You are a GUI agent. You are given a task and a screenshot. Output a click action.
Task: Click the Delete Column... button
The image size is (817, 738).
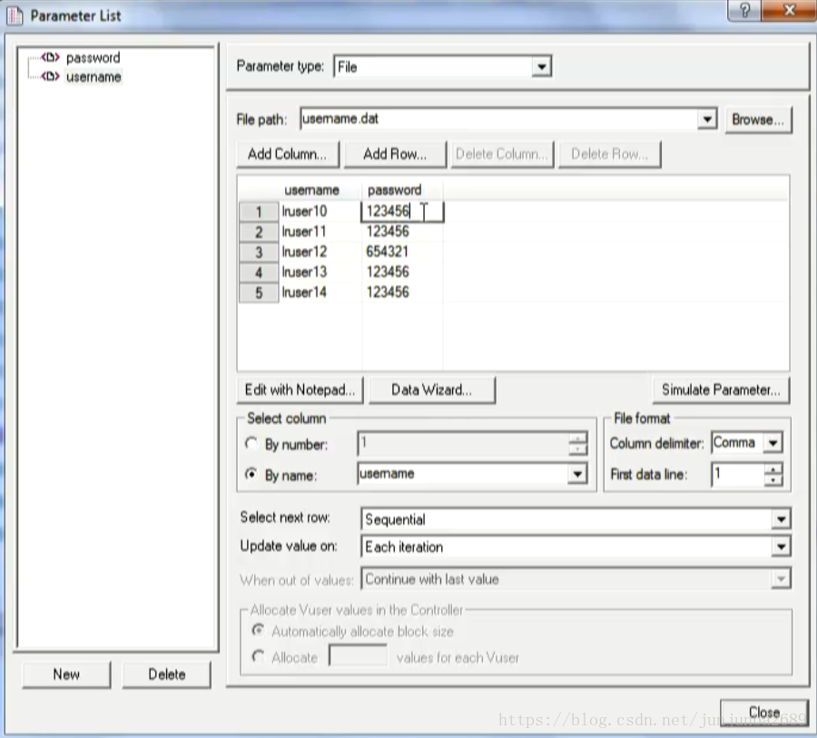(502, 154)
